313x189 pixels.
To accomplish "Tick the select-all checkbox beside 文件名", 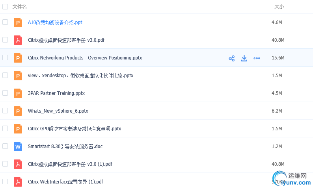I will tap(5, 7).
